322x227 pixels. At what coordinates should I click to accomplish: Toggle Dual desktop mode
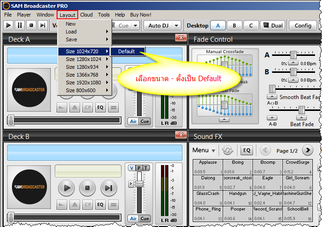273,26
